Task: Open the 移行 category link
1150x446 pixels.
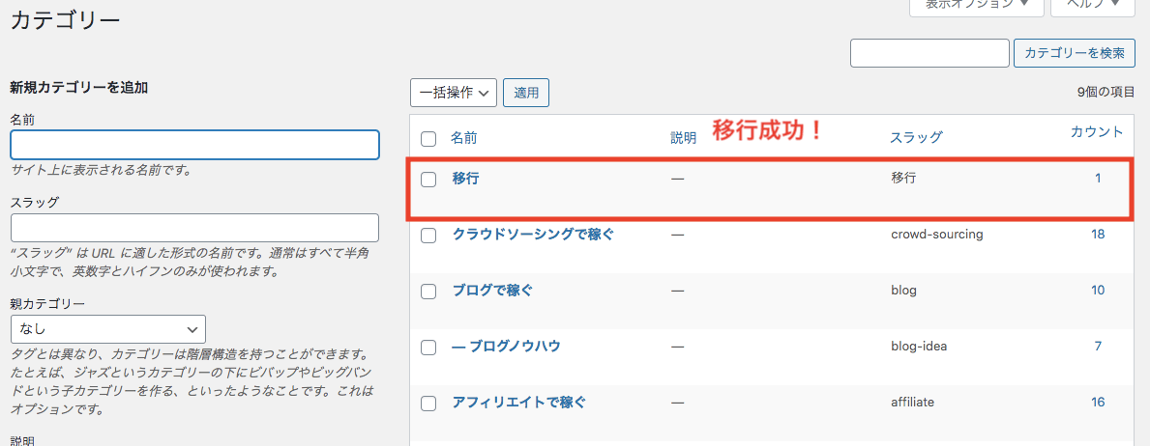Action: click(465, 178)
